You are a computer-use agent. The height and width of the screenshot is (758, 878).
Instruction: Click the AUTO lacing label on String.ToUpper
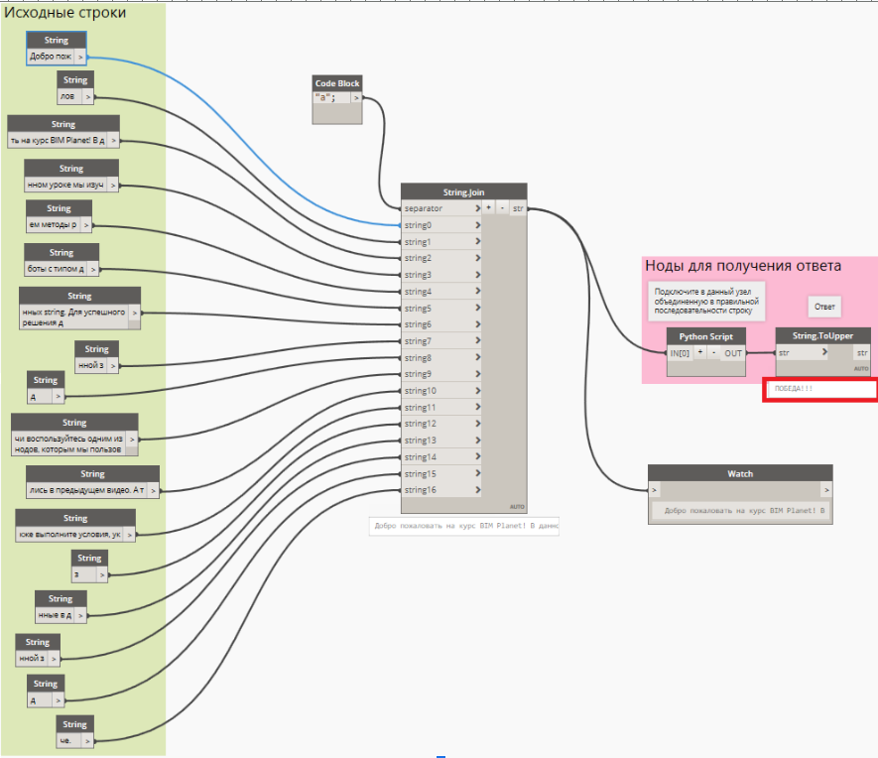[860, 369]
